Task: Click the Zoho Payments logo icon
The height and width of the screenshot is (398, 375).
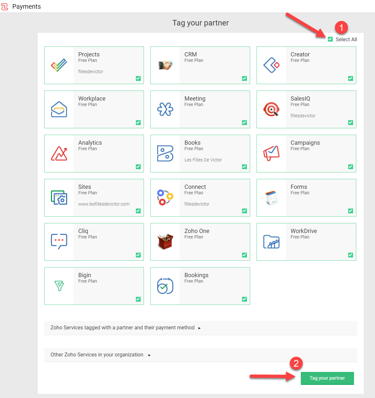Action: click(5, 6)
